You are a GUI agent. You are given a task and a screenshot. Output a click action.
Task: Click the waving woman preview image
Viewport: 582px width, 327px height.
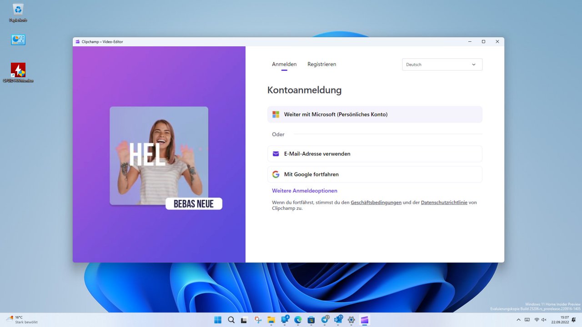[159, 156]
